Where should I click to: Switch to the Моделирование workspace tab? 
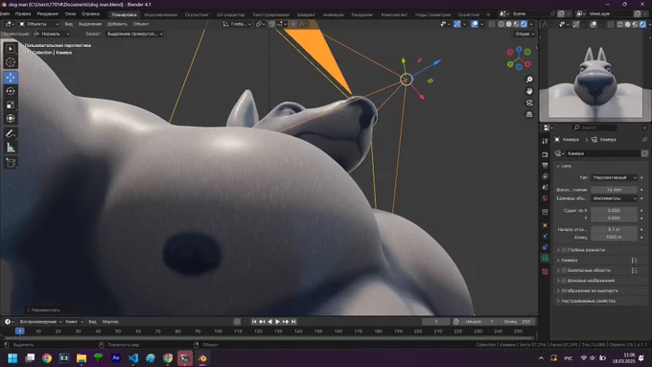[x=160, y=14]
